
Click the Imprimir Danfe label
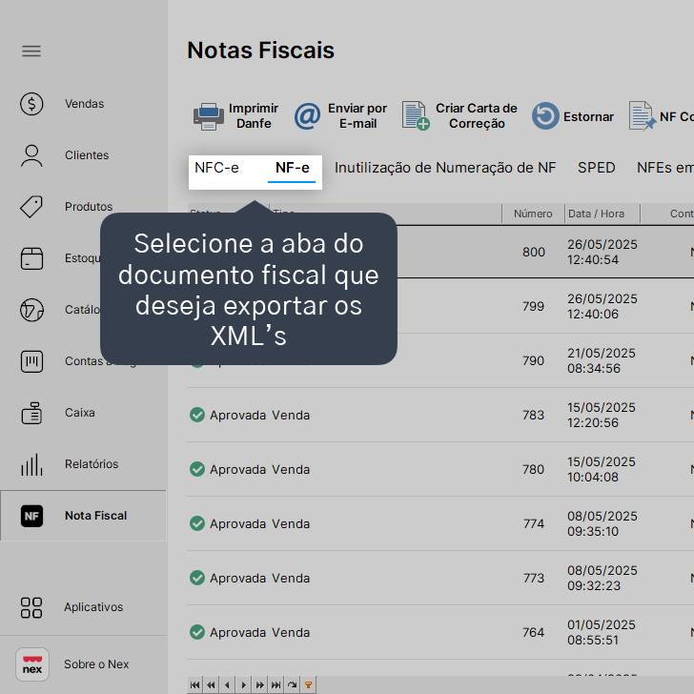(x=254, y=116)
